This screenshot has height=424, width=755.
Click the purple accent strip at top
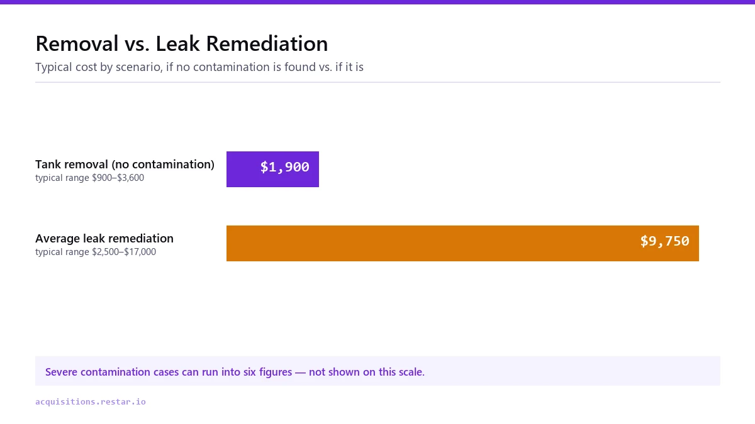[377, 2]
